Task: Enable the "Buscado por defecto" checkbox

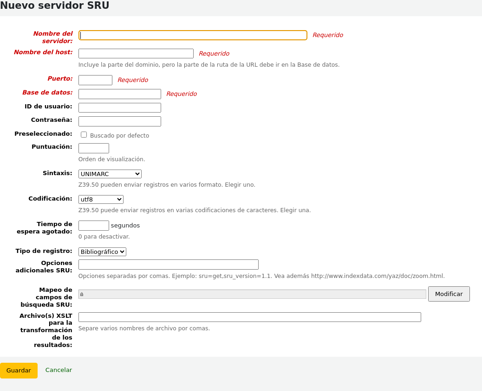Action: click(84, 134)
